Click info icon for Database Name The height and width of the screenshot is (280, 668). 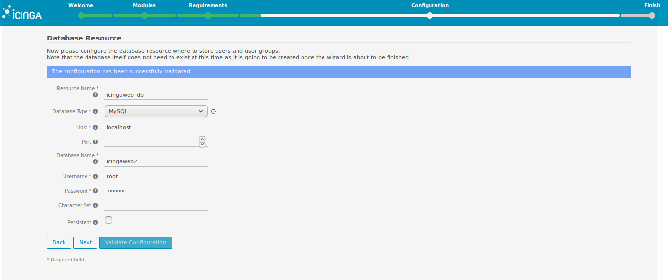[95, 161]
